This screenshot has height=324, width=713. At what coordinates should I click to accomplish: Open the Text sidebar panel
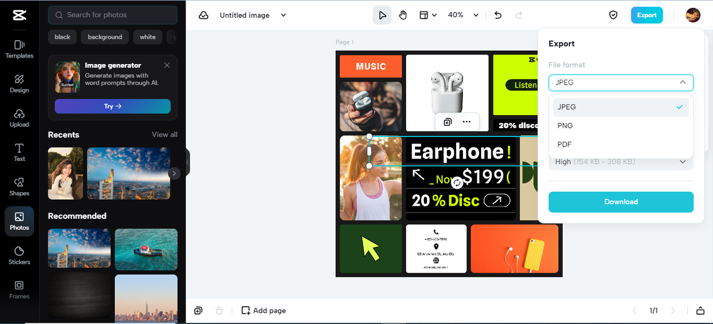point(19,152)
